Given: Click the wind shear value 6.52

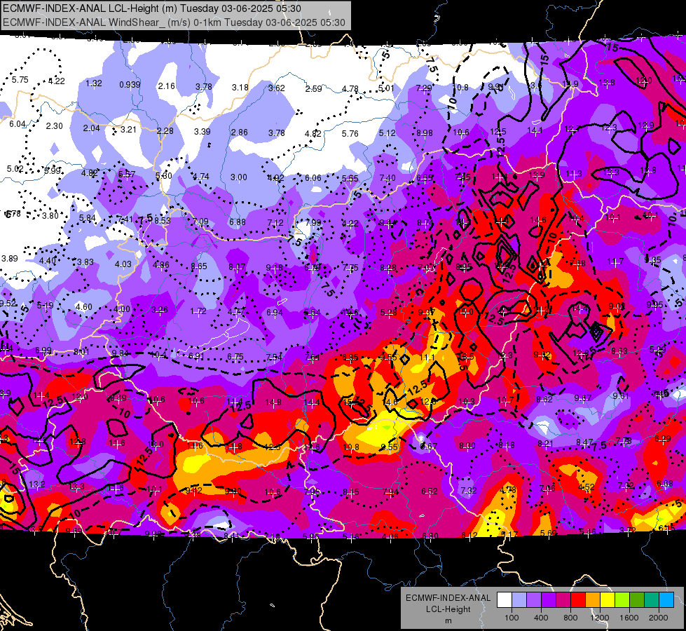Looking at the screenshot, I should (x=429, y=491).
